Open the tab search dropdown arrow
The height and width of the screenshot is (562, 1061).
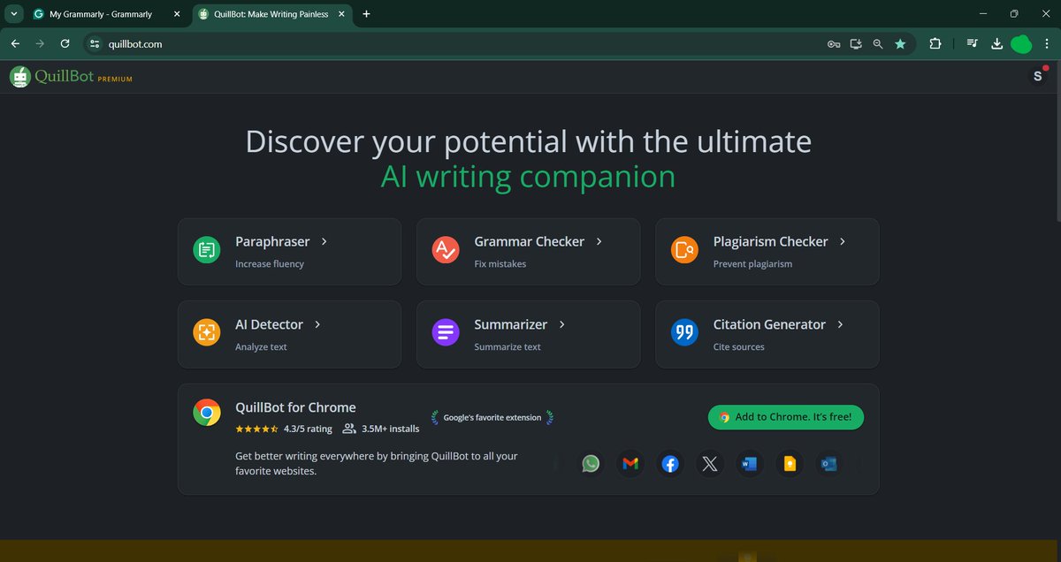13,14
